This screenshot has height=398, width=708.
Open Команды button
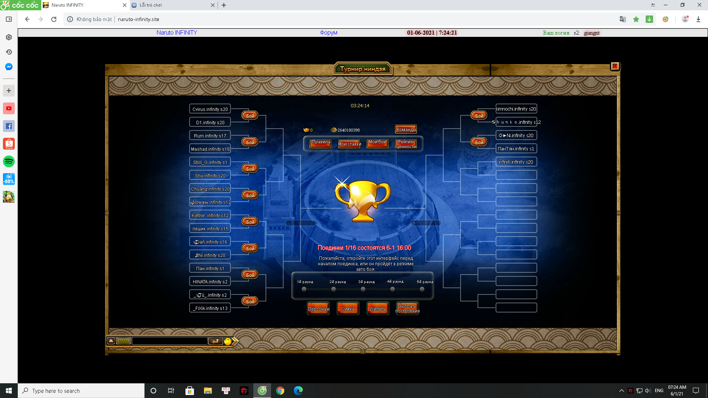(x=406, y=129)
